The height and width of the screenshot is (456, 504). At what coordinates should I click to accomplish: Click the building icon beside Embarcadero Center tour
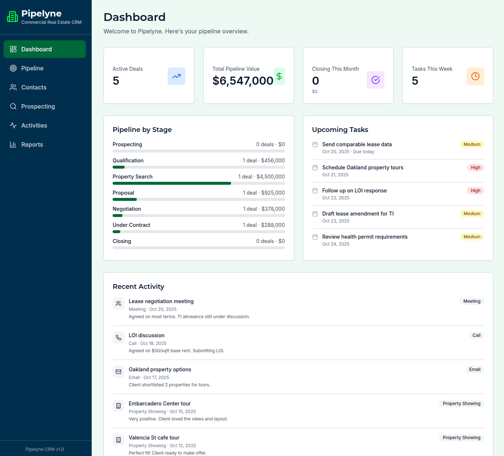[118, 406]
